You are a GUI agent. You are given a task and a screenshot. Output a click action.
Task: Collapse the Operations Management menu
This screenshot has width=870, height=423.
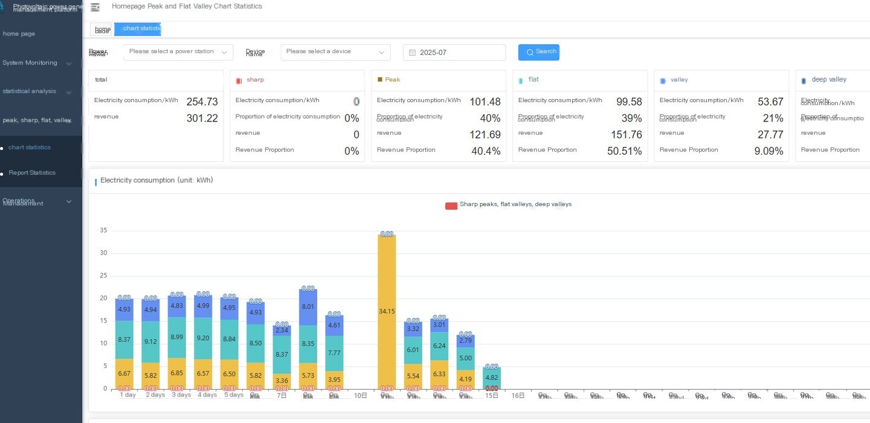(x=41, y=202)
